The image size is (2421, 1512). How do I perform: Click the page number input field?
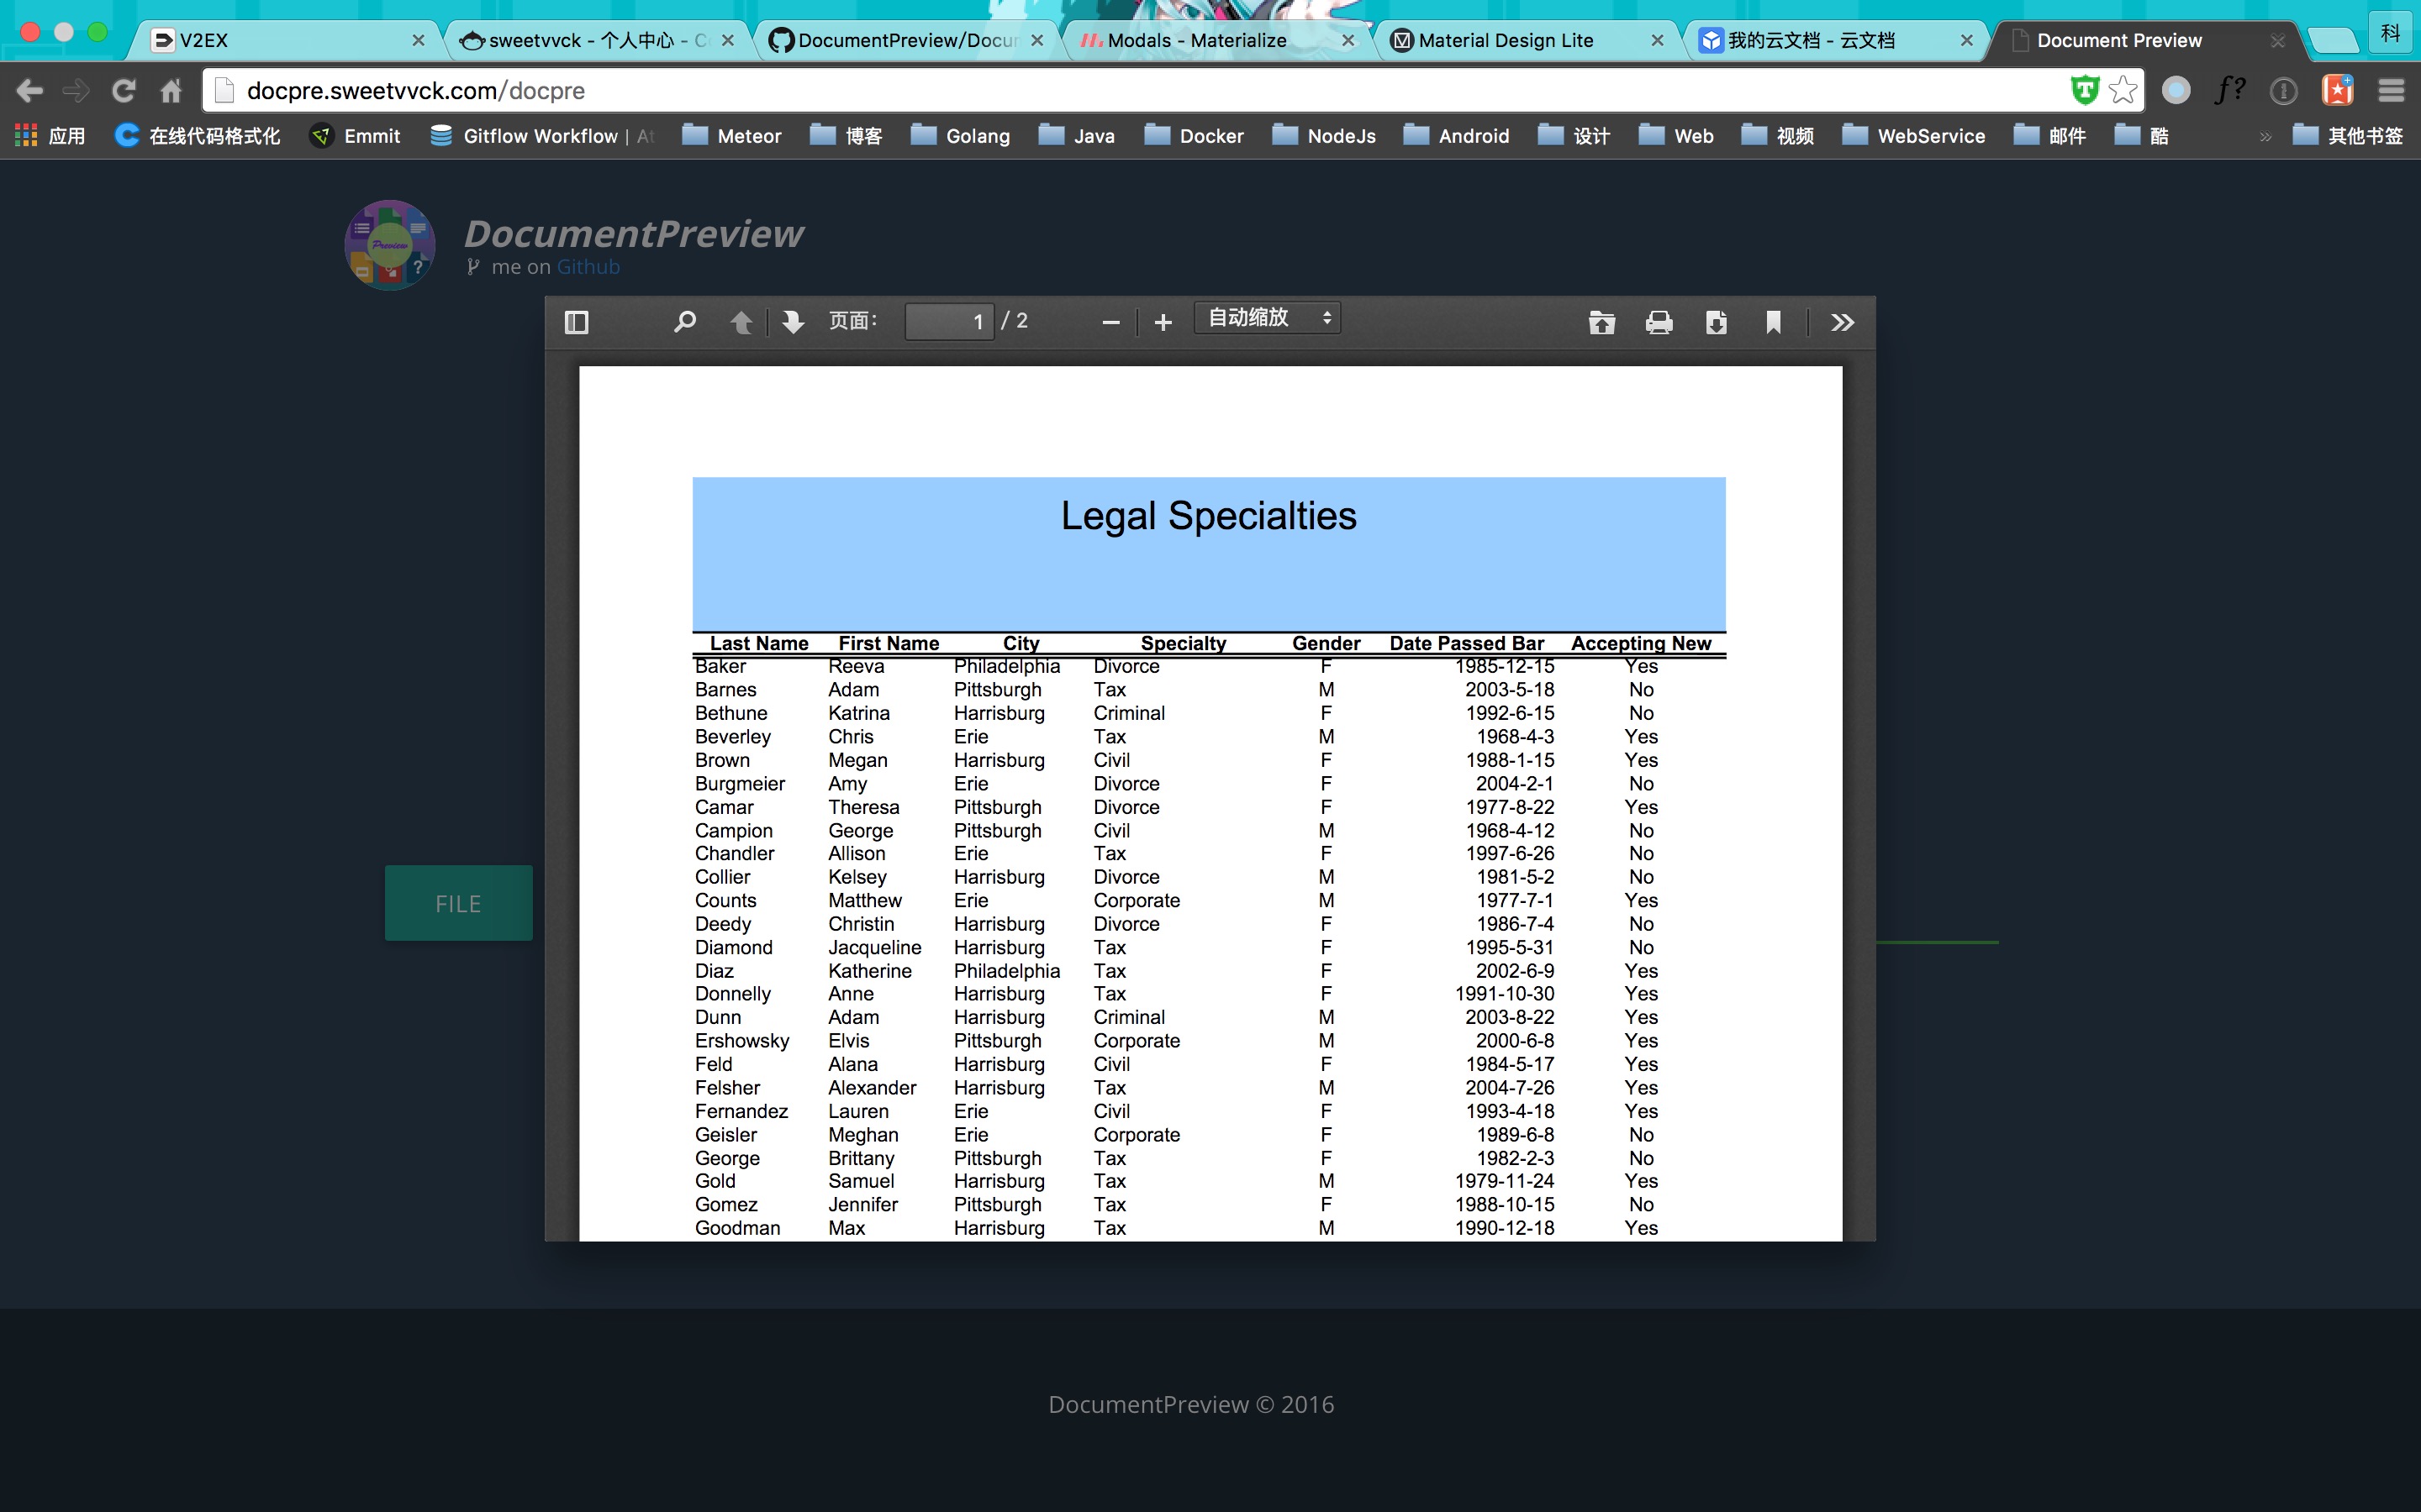click(x=948, y=321)
